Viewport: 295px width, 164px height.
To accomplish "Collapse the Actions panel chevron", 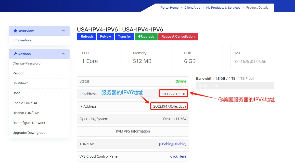I will click(63, 54).
